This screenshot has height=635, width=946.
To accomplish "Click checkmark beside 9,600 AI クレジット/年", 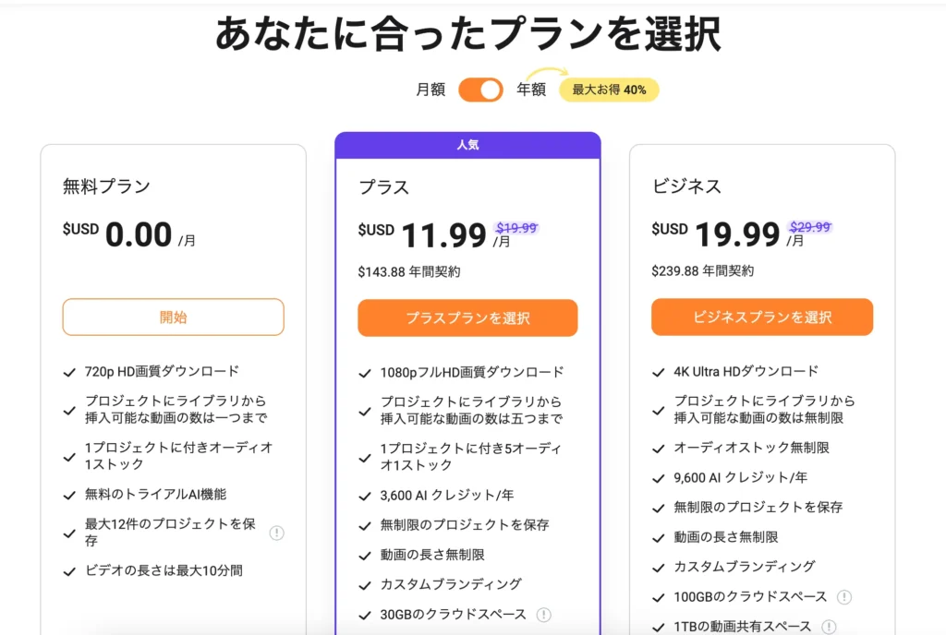I will point(658,478).
